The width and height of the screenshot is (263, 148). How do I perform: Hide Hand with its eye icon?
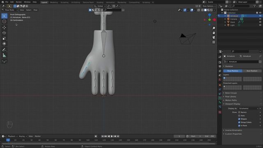pyautogui.click(x=260, y=22)
